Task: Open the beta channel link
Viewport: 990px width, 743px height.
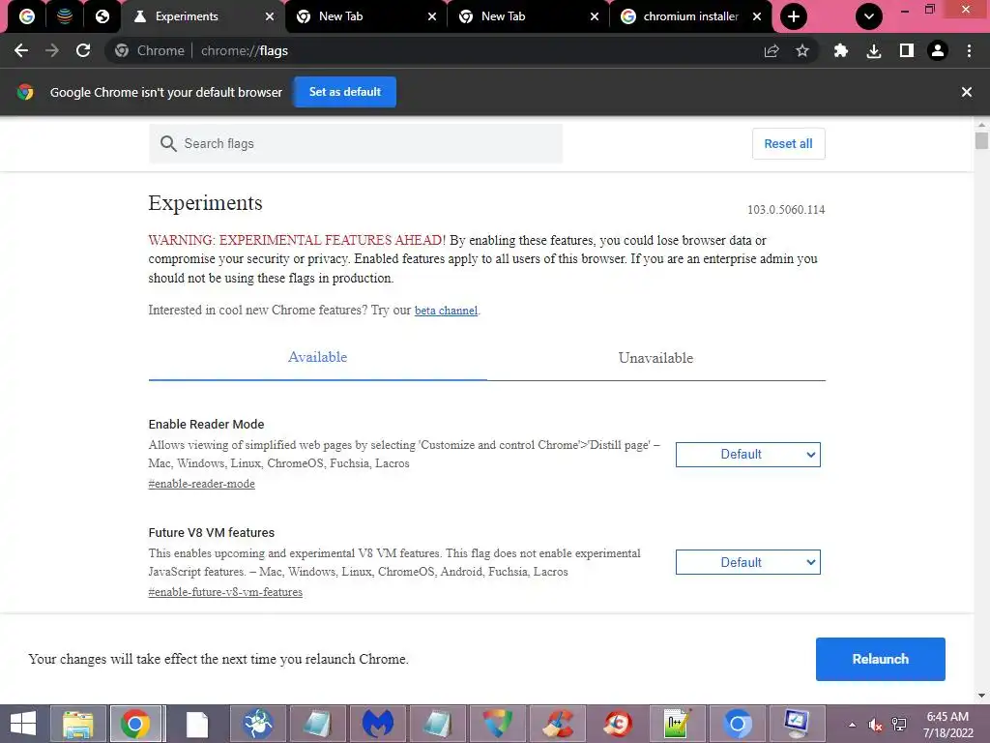Action: (x=446, y=311)
